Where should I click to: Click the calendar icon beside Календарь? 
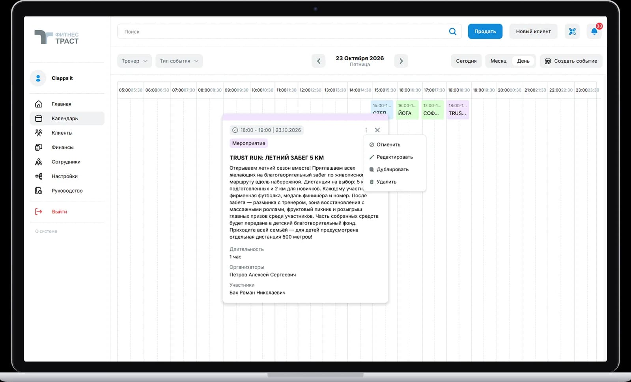[x=39, y=119]
